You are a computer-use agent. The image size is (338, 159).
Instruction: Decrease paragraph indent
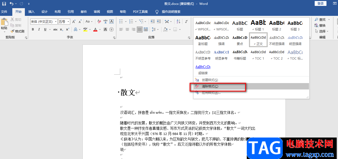coord(153,22)
